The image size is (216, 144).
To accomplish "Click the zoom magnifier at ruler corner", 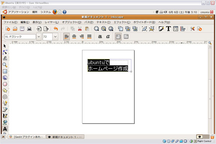I will coord(210,43).
